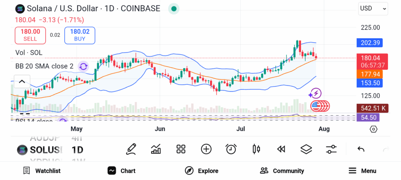The height and width of the screenshot is (180, 401).
Task: Open the drawing tools pencil icon
Action: [x=131, y=149]
